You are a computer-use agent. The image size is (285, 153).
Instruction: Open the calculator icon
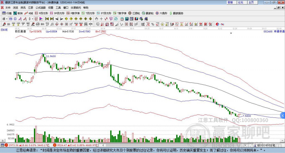(x=127, y=19)
